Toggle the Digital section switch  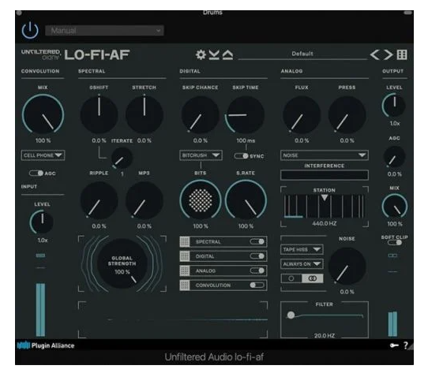point(257,256)
